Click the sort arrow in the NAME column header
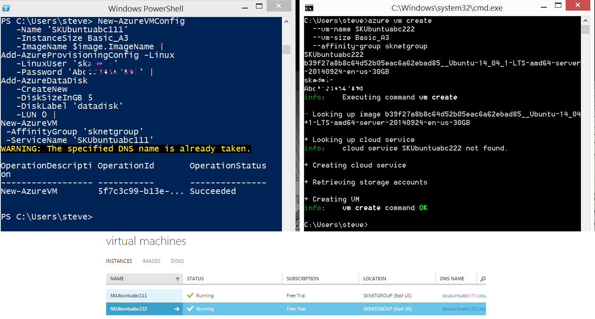 pyautogui.click(x=178, y=279)
